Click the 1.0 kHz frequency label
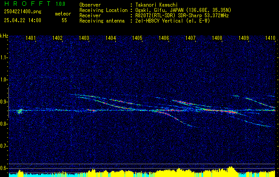Screen dimensions: 279x177 point(4,80)
